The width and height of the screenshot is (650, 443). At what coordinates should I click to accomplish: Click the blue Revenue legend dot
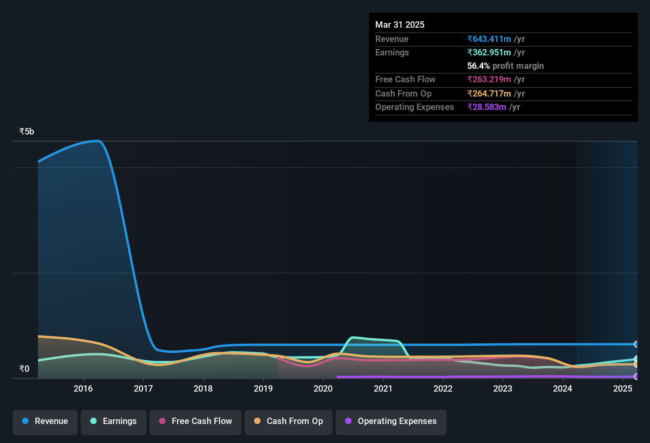coord(25,421)
